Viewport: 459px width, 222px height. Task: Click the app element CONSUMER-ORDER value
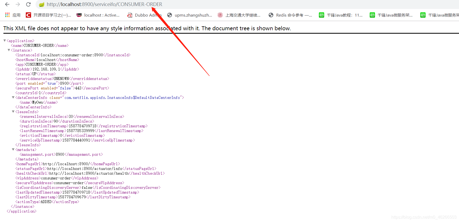pos(41,64)
